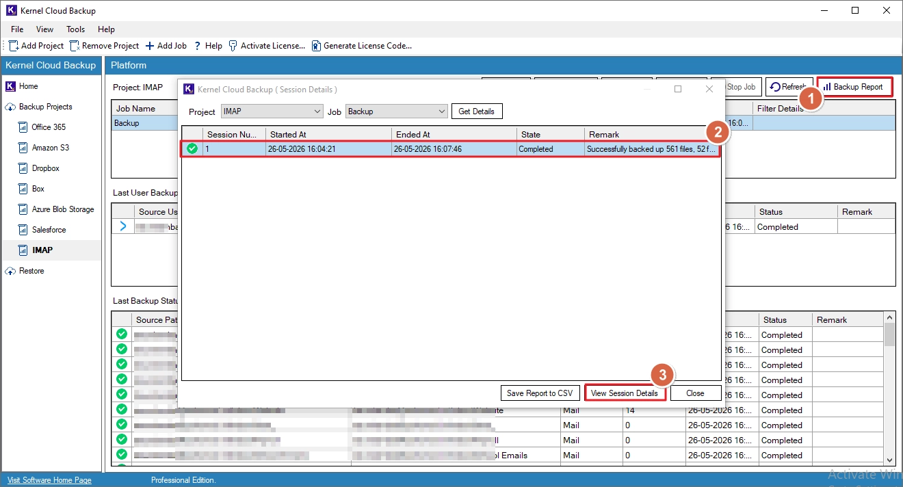This screenshot has height=487, width=903.
Task: Expand the Last User Backup row arrow
Action: 122,226
